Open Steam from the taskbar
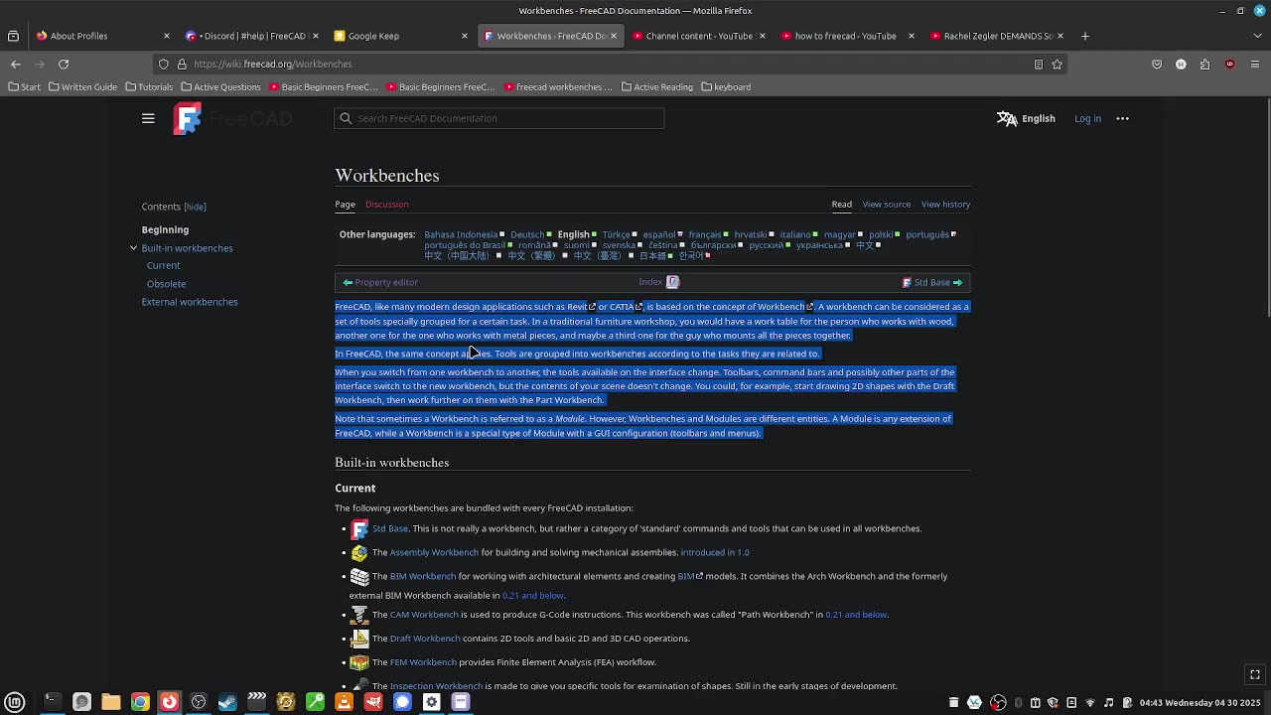Viewport: 1271px width, 715px height. [227, 702]
